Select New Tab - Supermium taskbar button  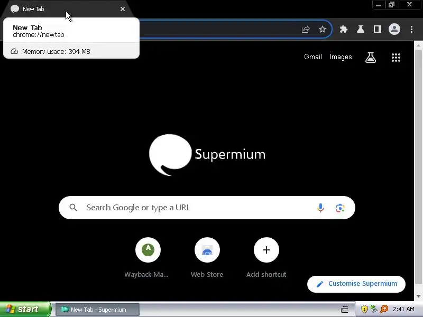click(97, 310)
